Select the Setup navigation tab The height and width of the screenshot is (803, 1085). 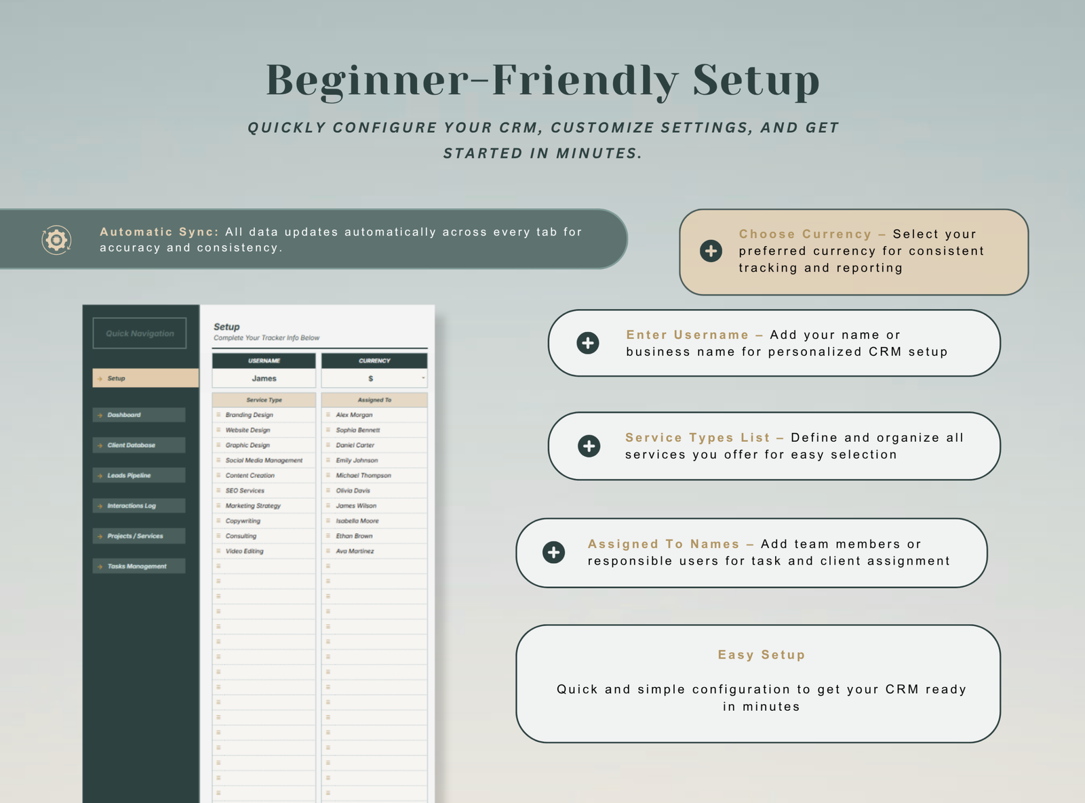tap(145, 378)
